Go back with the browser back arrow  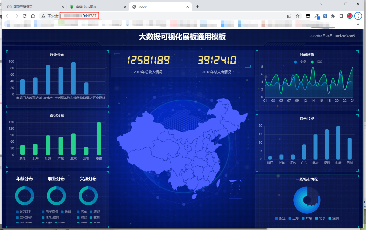(8, 16)
